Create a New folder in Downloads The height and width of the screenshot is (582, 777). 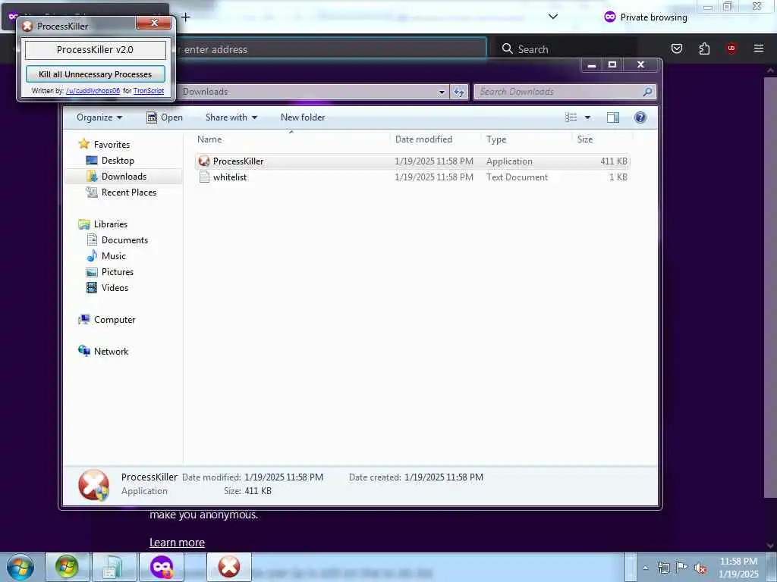(x=303, y=117)
